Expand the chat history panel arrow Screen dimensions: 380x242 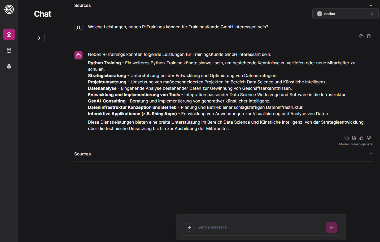[x=39, y=38]
